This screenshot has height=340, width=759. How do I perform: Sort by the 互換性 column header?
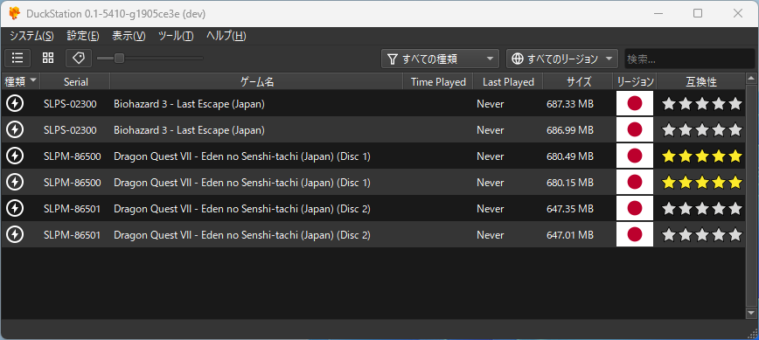tap(701, 82)
